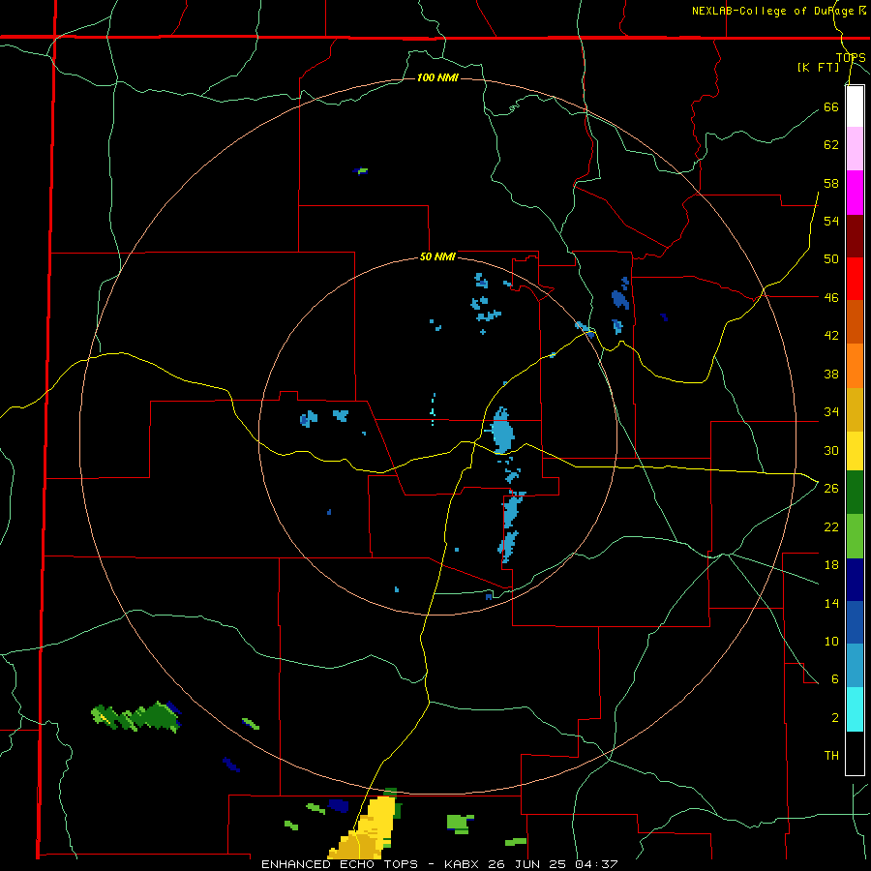Click the '[K FT]' units label
This screenshot has width=871, height=871.
tap(818, 67)
